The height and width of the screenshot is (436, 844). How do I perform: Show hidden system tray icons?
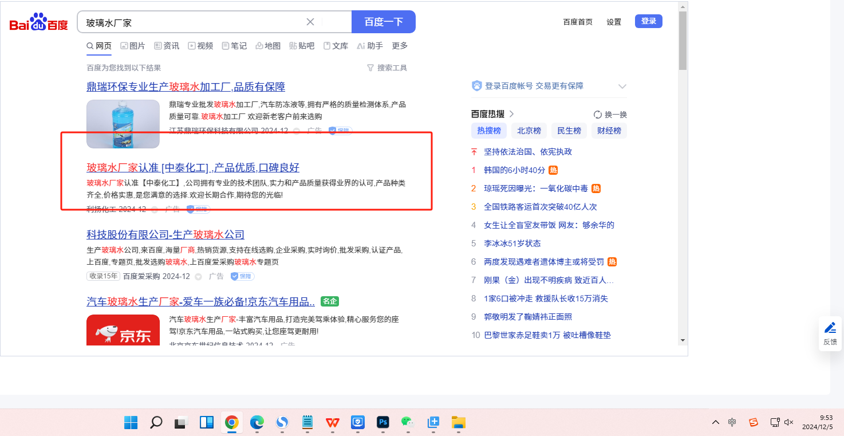pyautogui.click(x=716, y=422)
